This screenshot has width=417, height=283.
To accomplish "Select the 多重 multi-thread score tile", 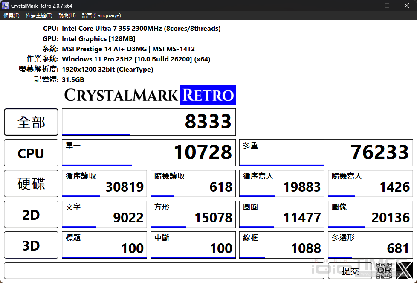I will [326, 153].
